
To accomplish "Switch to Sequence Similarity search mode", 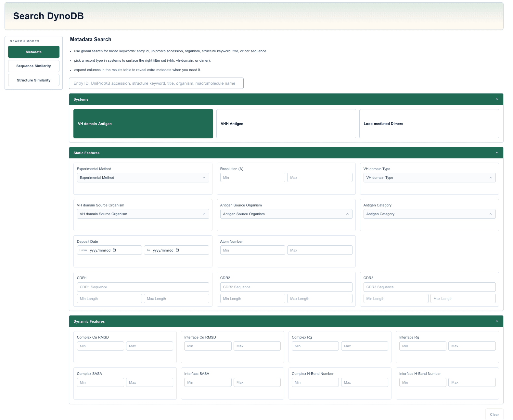I will 34,66.
